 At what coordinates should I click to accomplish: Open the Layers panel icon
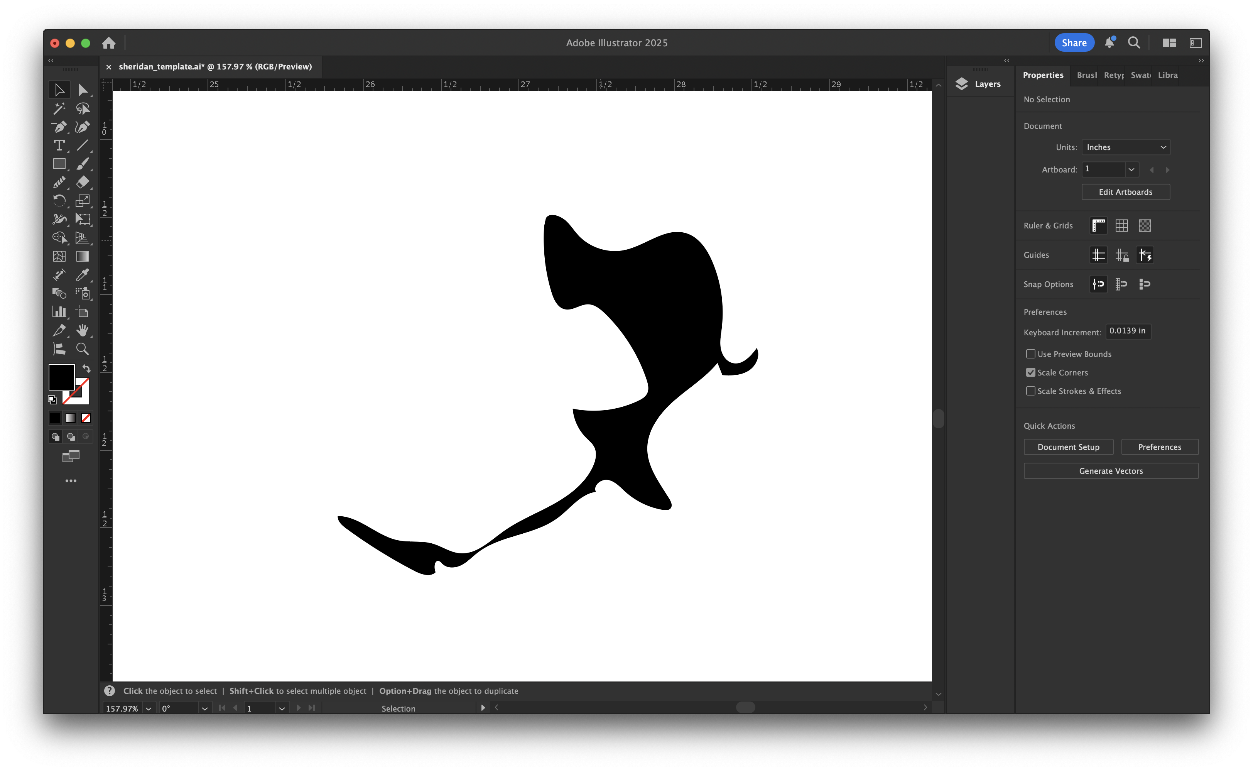coord(962,84)
